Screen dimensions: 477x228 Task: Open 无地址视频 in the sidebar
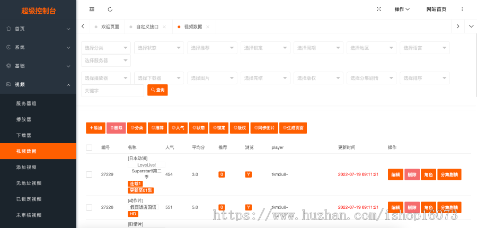[38, 183]
